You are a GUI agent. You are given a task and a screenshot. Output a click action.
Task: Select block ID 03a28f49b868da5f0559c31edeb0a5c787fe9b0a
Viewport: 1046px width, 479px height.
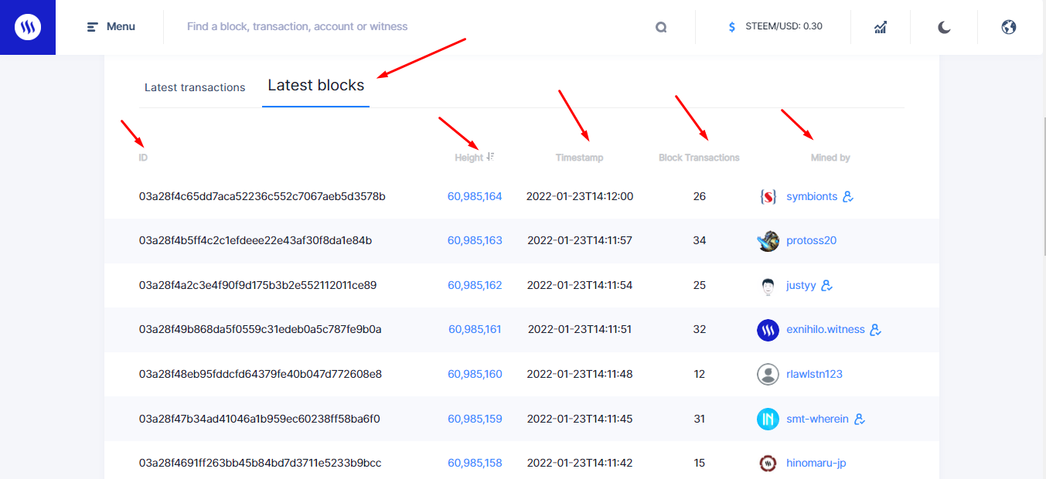click(261, 329)
